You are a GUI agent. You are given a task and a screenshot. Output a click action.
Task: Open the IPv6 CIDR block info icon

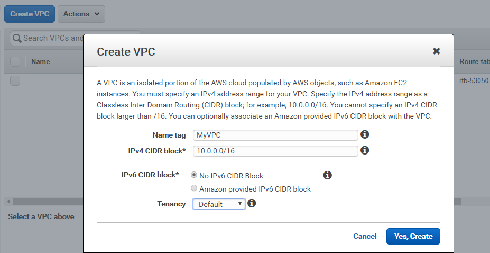point(327,175)
